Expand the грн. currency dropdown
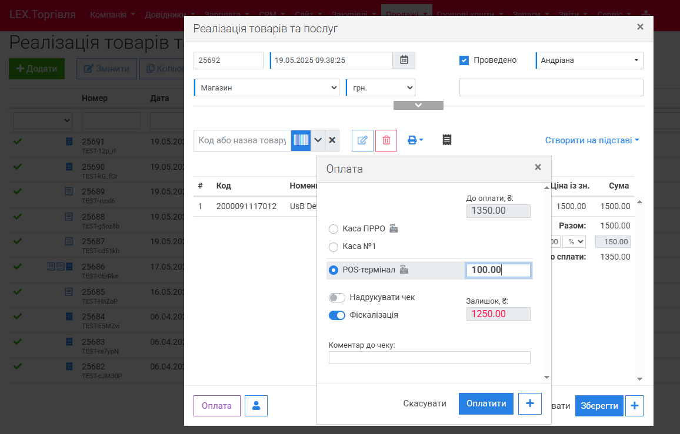The height and width of the screenshot is (434, 680). 381,88
